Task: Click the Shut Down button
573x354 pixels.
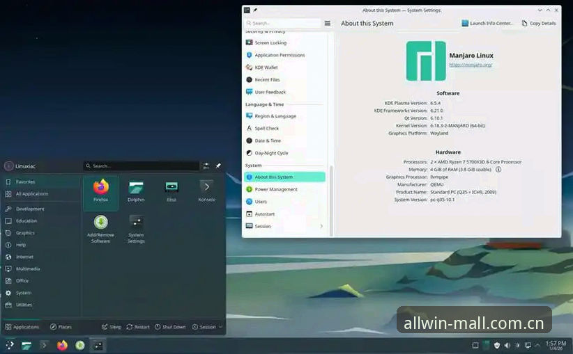Action: click(x=170, y=327)
